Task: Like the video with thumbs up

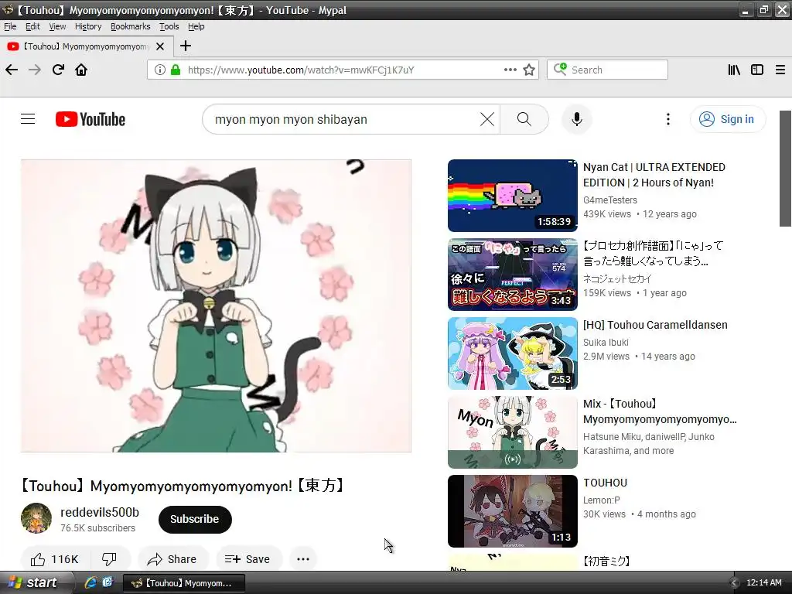Action: [55, 558]
